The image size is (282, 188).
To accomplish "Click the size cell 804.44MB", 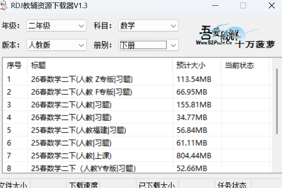I will click(194, 156).
